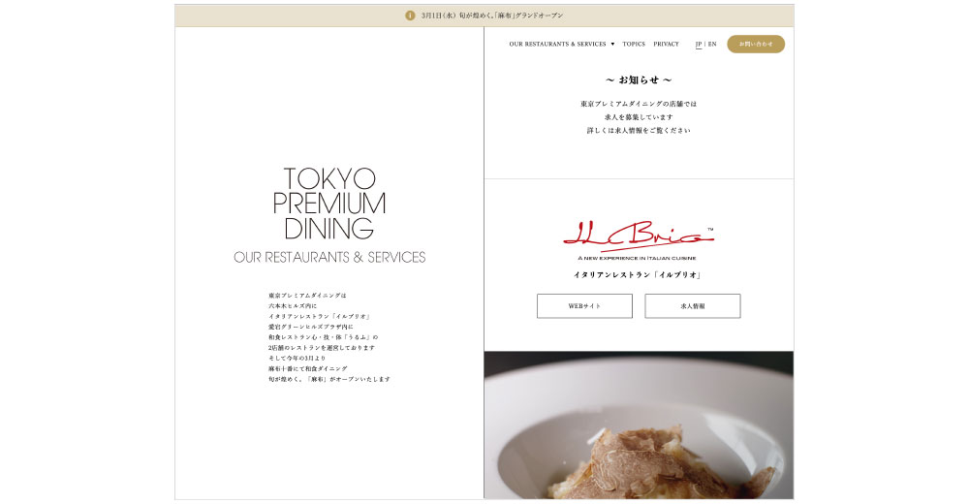Click the お知らせ notice heading
This screenshot has height=504, width=969.
click(x=639, y=79)
